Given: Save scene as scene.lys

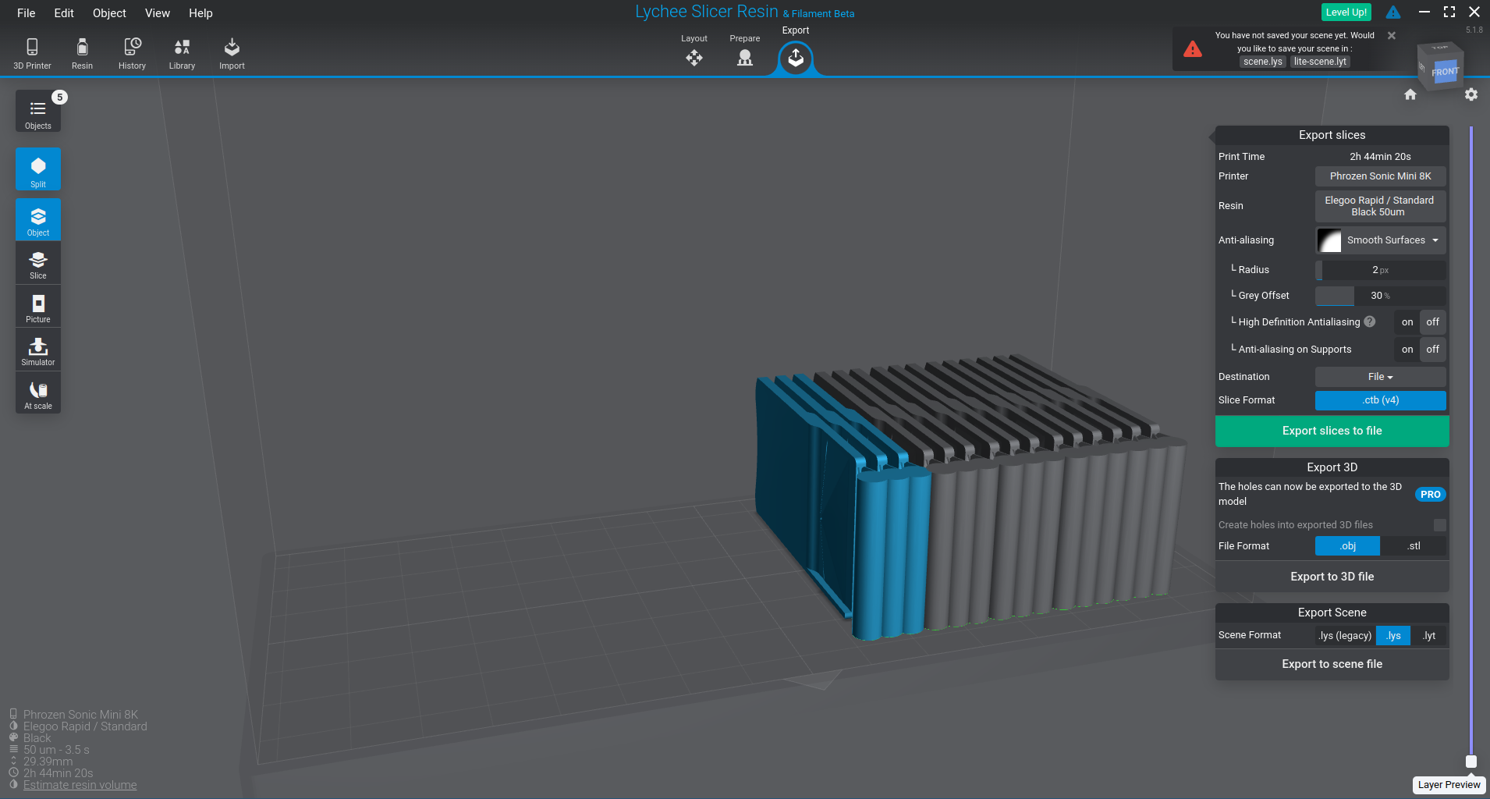Looking at the screenshot, I should click(1263, 62).
